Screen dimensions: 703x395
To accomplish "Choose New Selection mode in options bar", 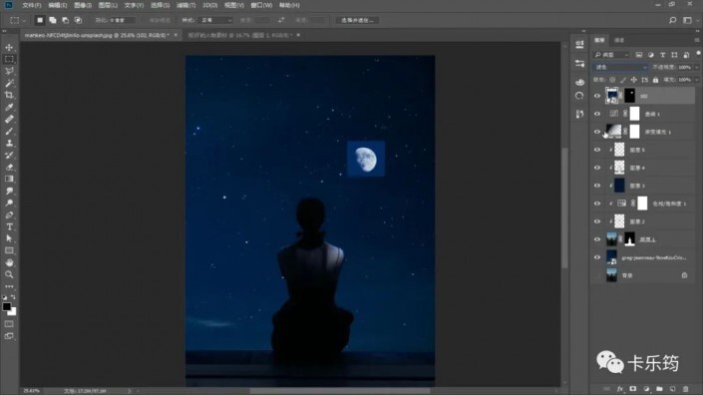I will click(40, 20).
